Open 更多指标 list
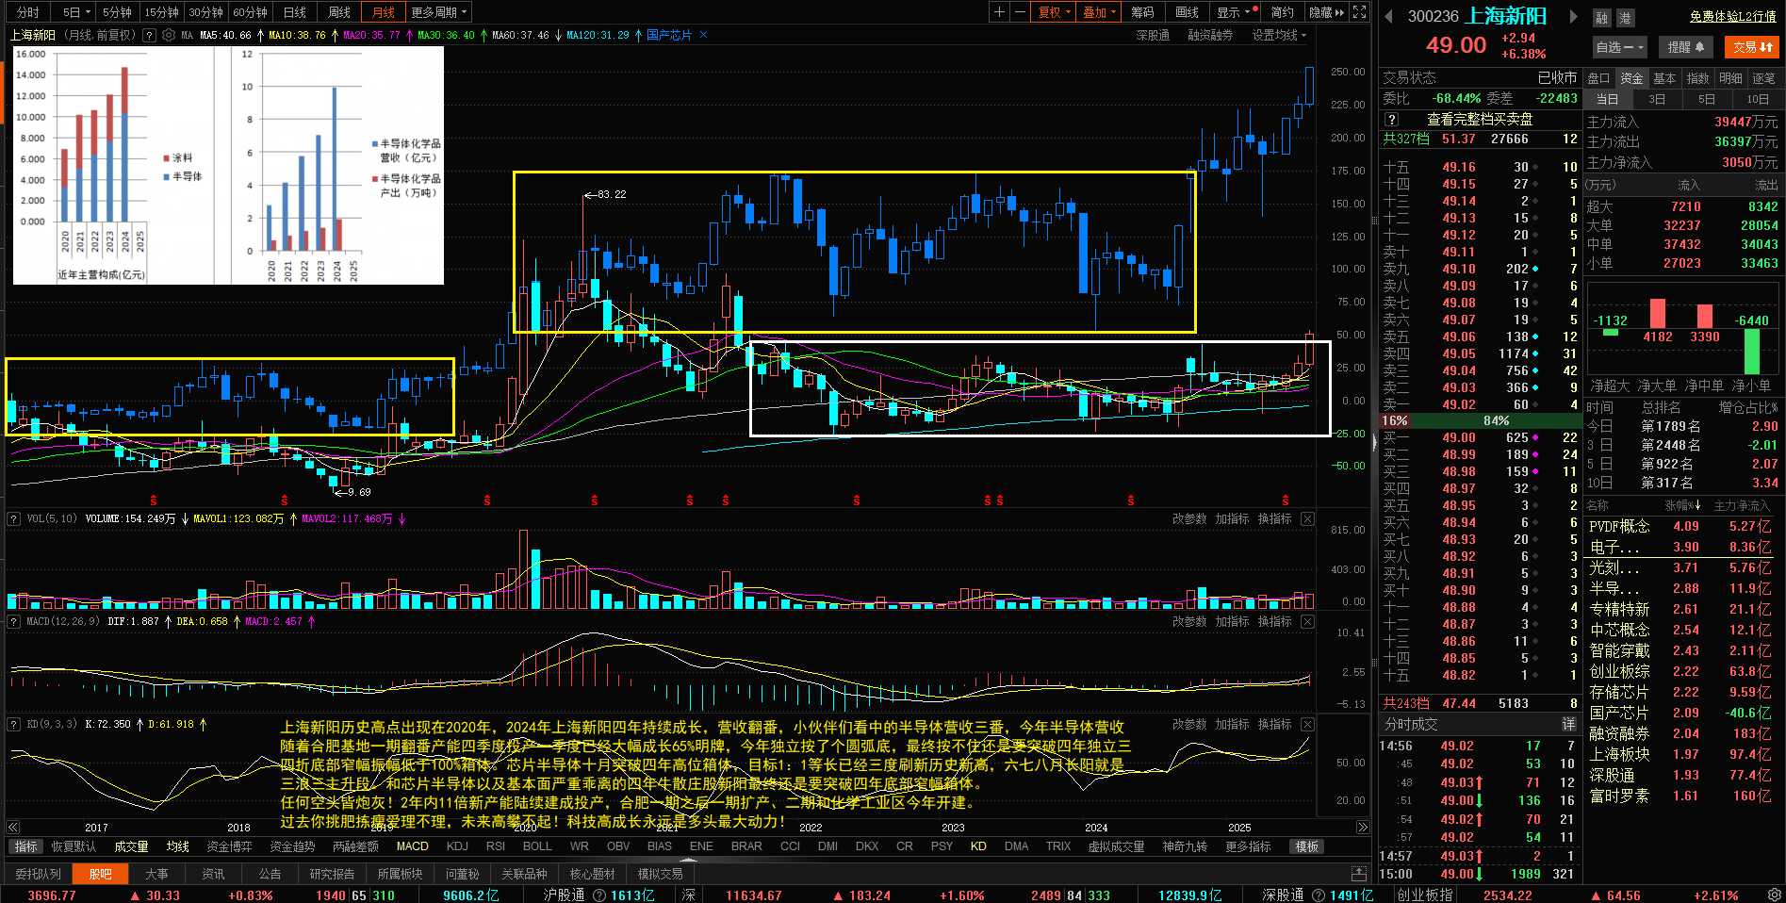1786x903 pixels. 1248,846
